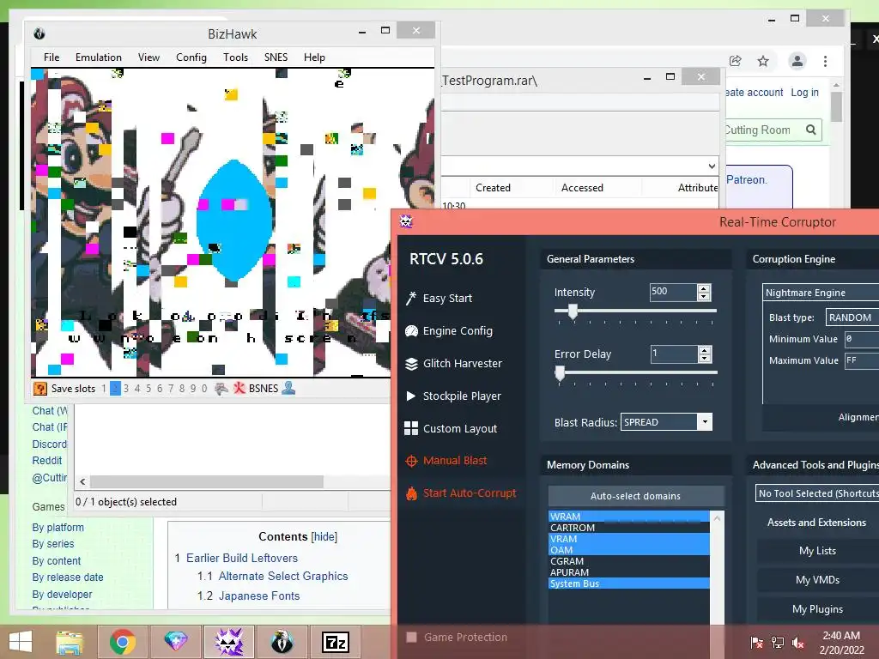
Task: Expand the 7-Zip address path dropdown
Action: click(x=712, y=166)
